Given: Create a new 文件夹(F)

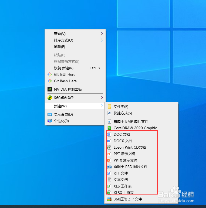Looking at the screenshot, I should [x=141, y=107].
